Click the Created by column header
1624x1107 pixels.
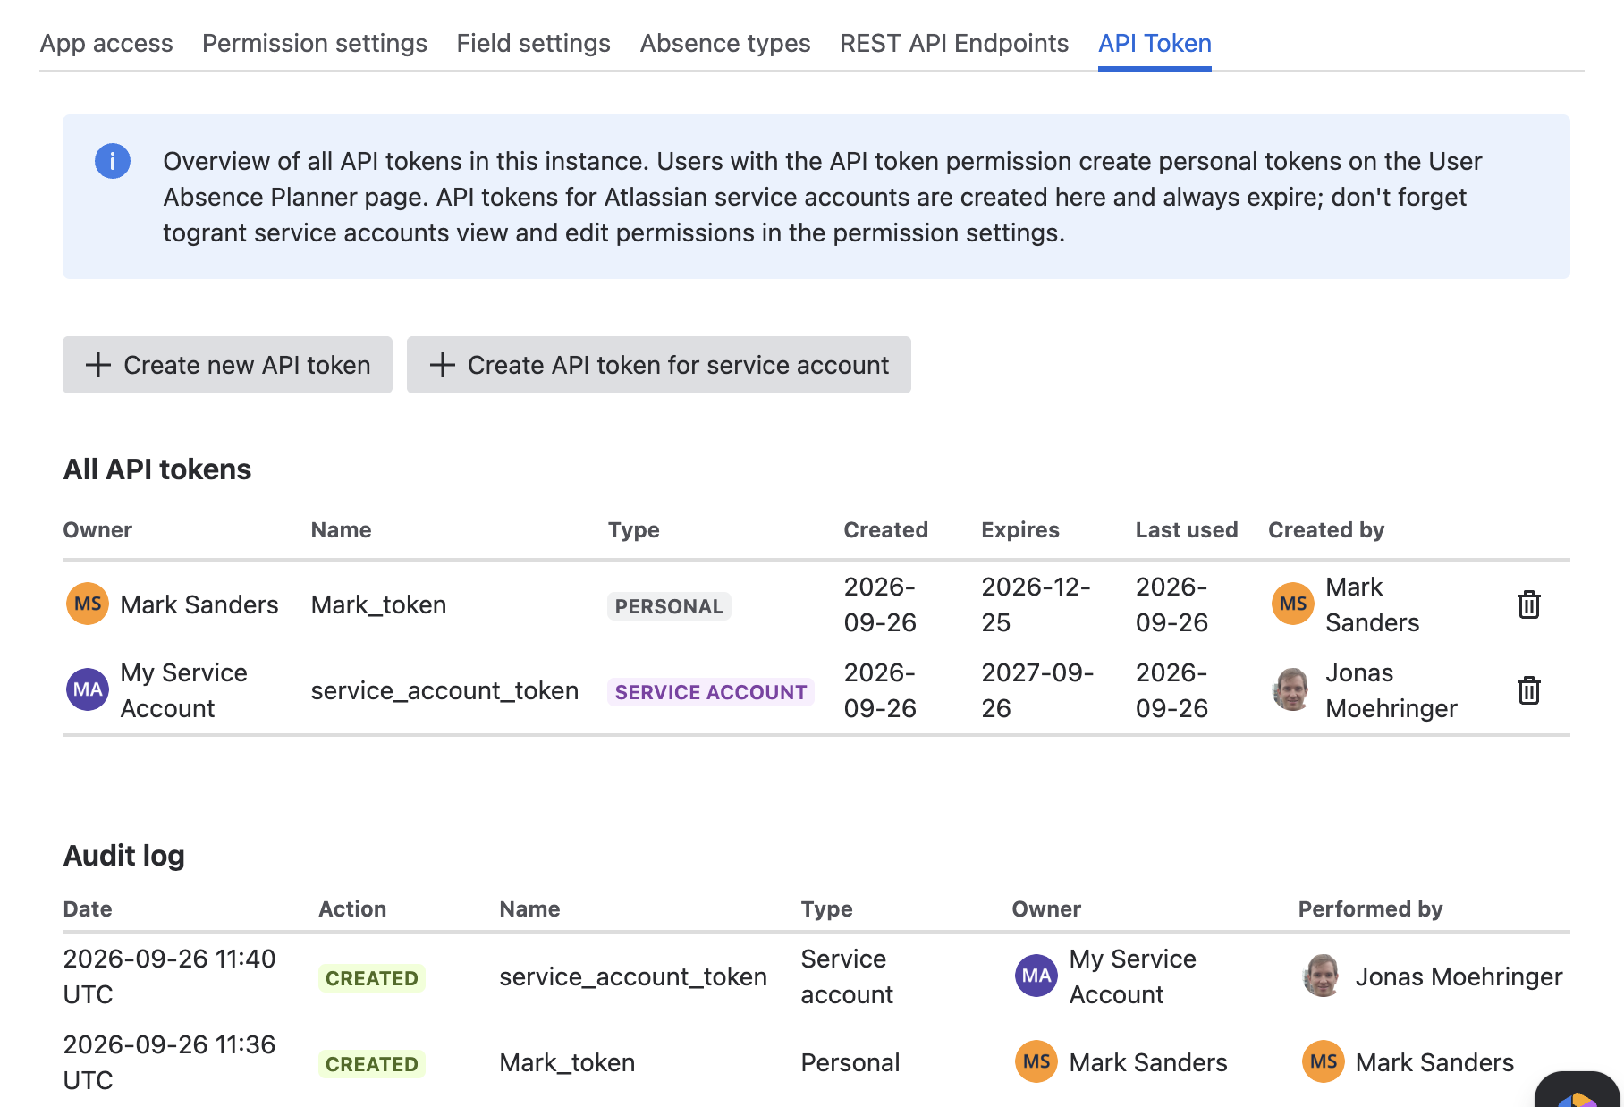[x=1326, y=529]
